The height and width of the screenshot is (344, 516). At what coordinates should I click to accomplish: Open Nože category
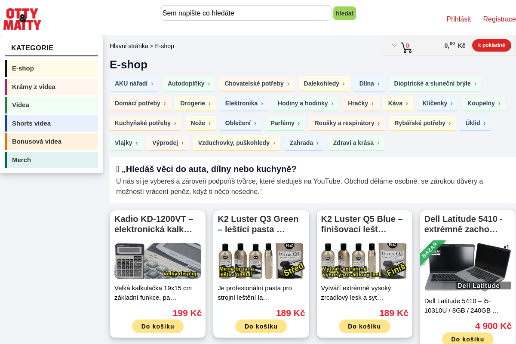(x=201, y=123)
